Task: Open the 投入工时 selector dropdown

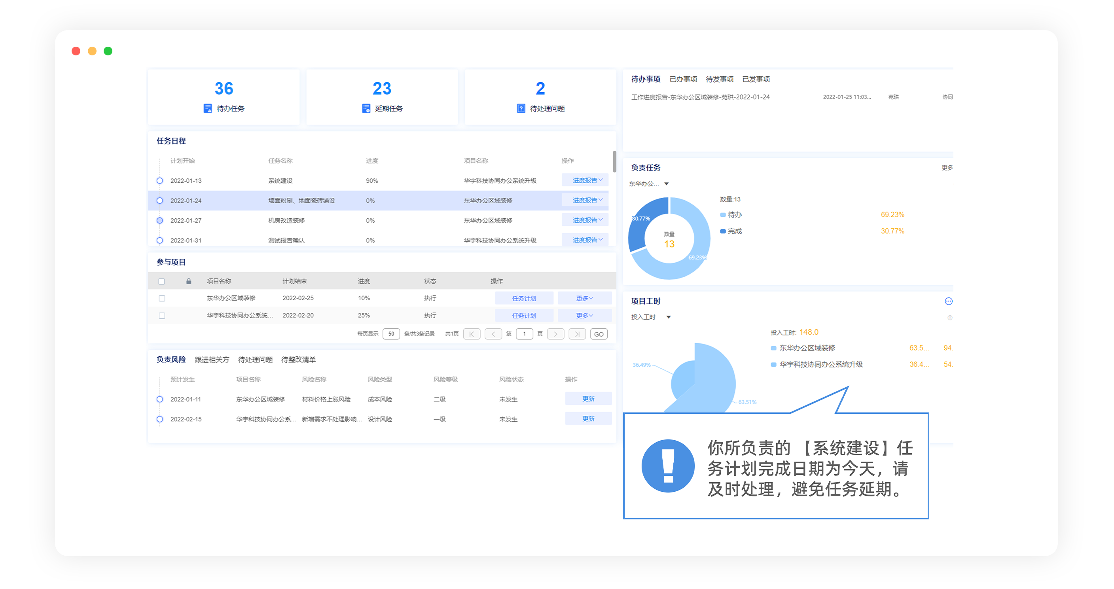Action: [x=651, y=317]
